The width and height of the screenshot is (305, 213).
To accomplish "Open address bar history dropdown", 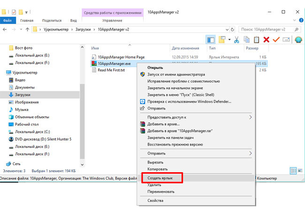I will click(x=227, y=30).
